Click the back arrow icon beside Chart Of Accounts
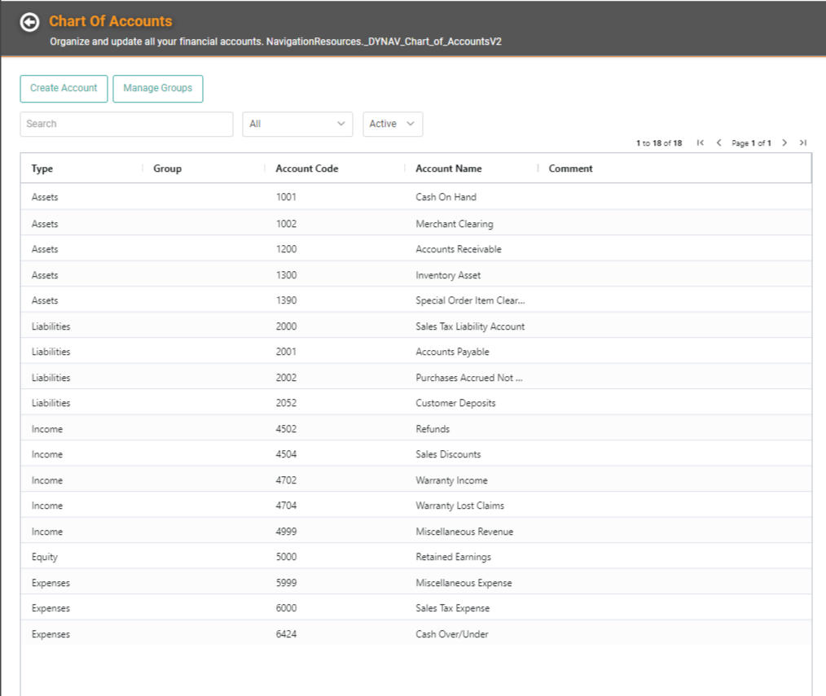The width and height of the screenshot is (826, 696). coord(29,22)
